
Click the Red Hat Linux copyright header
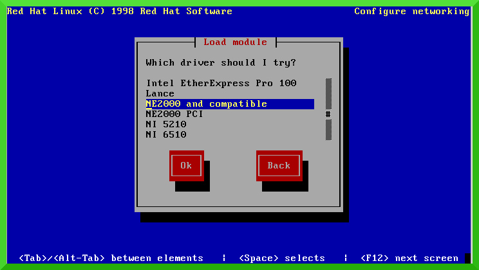click(x=120, y=12)
